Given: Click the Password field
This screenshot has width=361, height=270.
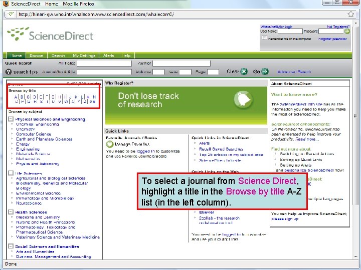Looking at the screenshot, I should pyautogui.click(x=331, y=31).
